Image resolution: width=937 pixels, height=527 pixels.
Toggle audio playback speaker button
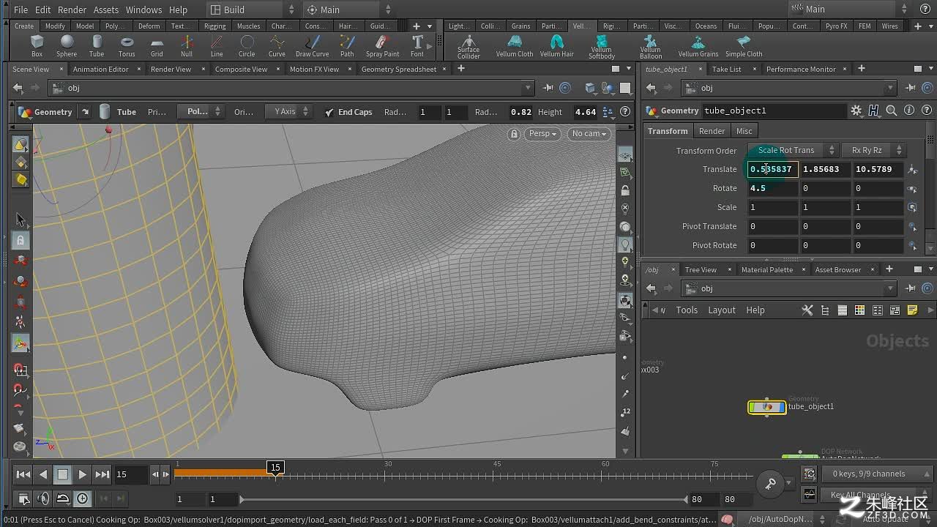pos(43,498)
